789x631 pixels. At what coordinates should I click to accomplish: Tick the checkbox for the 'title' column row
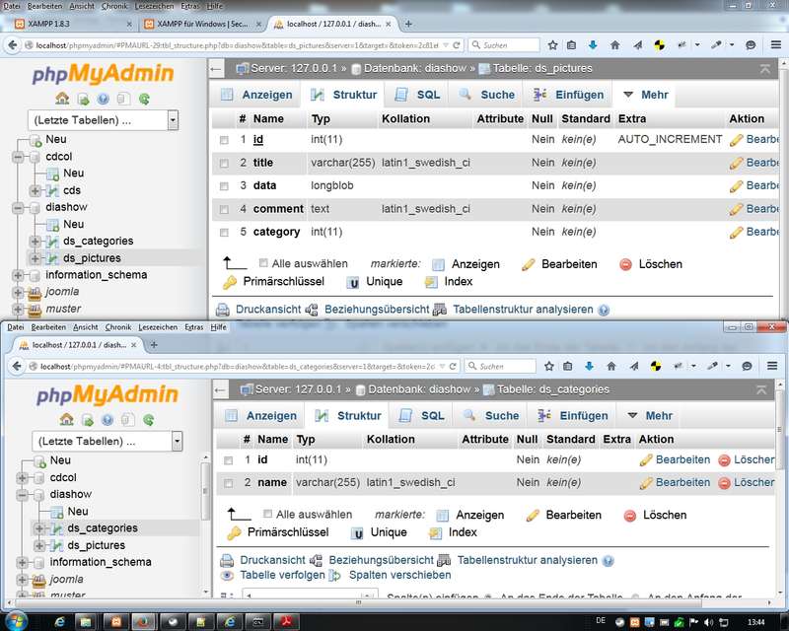point(224,163)
